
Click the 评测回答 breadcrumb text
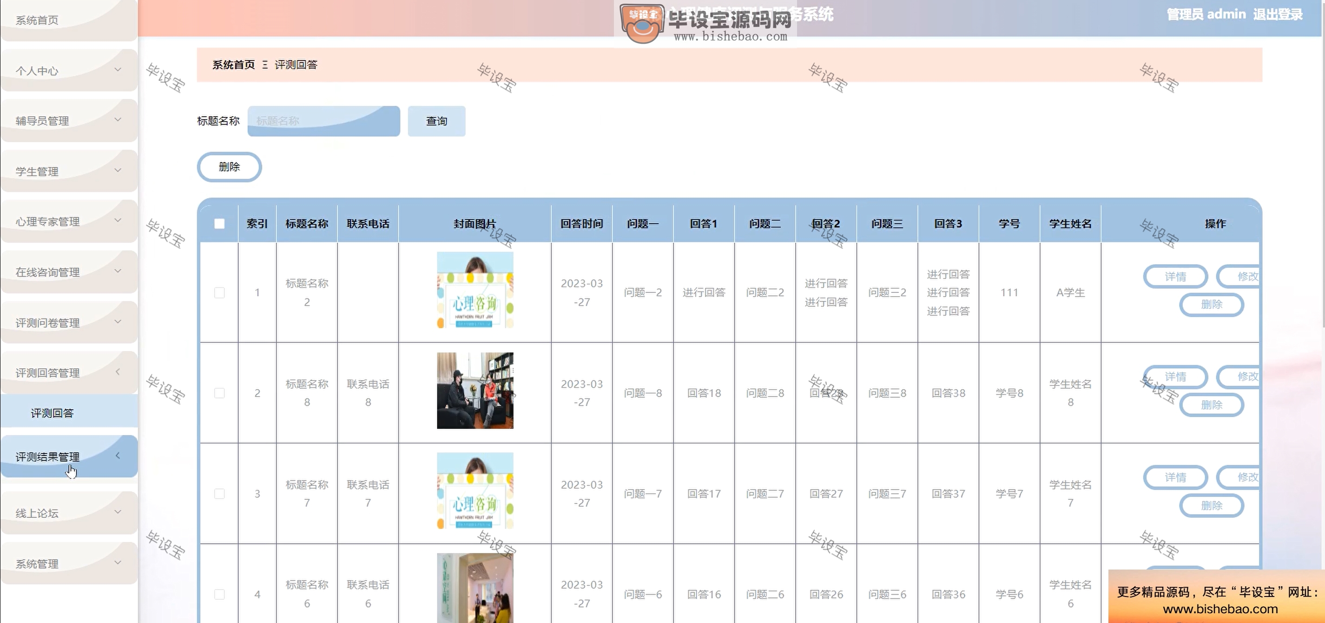tap(296, 65)
